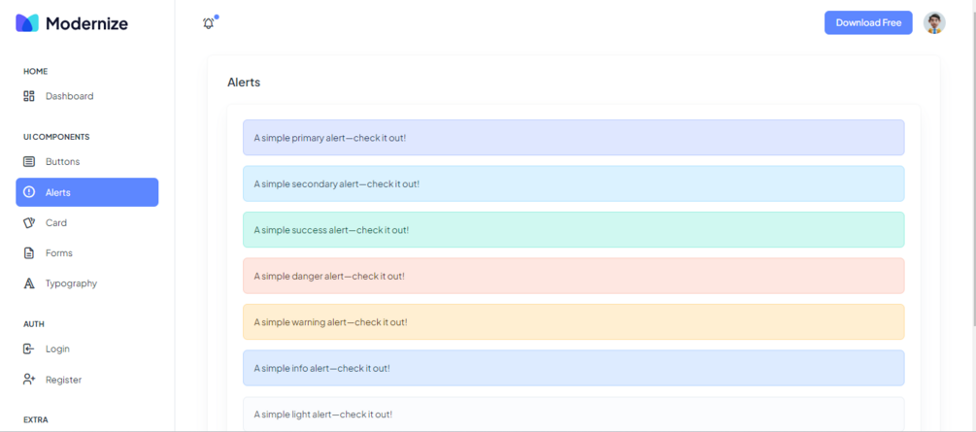Click the simple danger alert box
Image resolution: width=976 pixels, height=432 pixels.
click(x=573, y=276)
